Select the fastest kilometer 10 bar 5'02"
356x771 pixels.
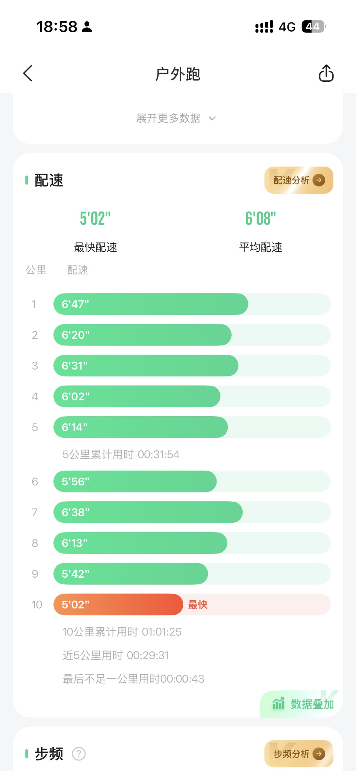[118, 604]
